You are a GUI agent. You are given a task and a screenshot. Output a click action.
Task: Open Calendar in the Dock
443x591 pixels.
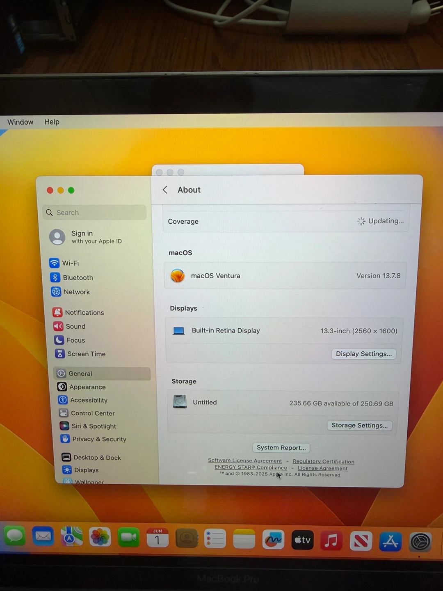click(x=158, y=538)
